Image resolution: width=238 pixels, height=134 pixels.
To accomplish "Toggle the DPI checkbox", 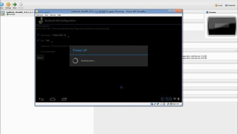I will [38, 41].
